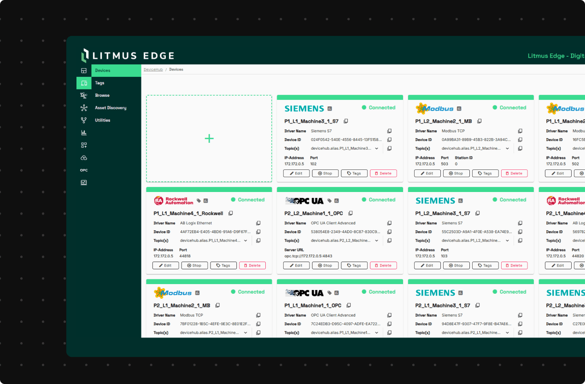
Task: Click tag icon on P1_L1_Machine4_1_Rockwell header
Action: pos(199,201)
